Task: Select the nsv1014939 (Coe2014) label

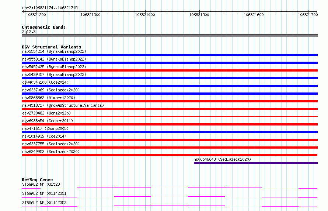Action: pos(44,136)
